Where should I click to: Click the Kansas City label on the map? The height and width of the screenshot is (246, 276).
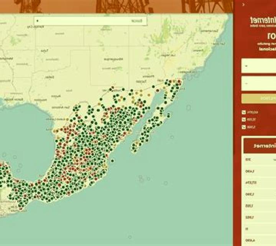tap(36, 27)
